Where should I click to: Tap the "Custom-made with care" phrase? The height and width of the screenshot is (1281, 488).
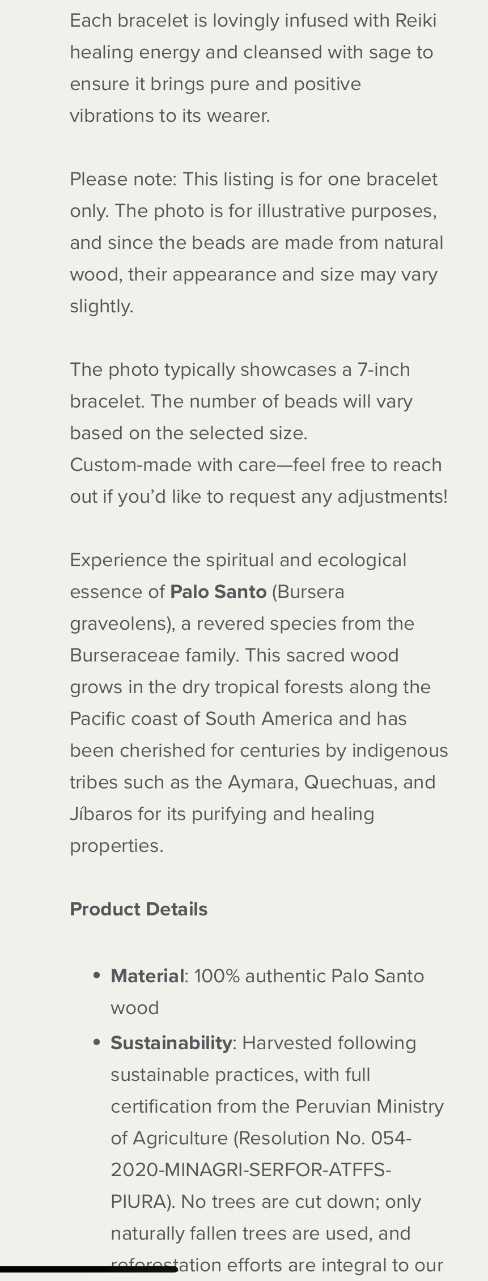[168, 465]
